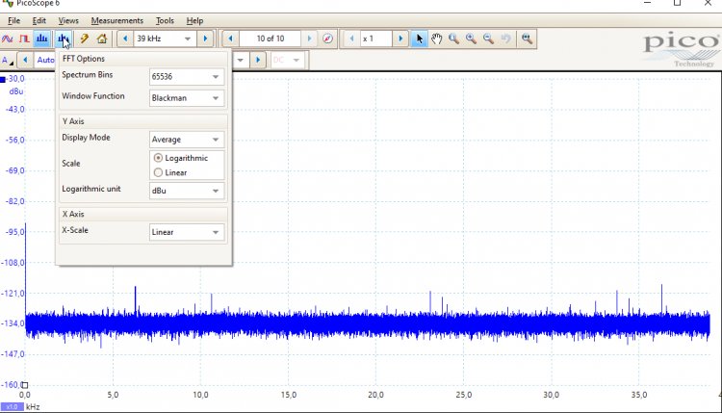
Task: Open the File menu
Action: point(13,21)
